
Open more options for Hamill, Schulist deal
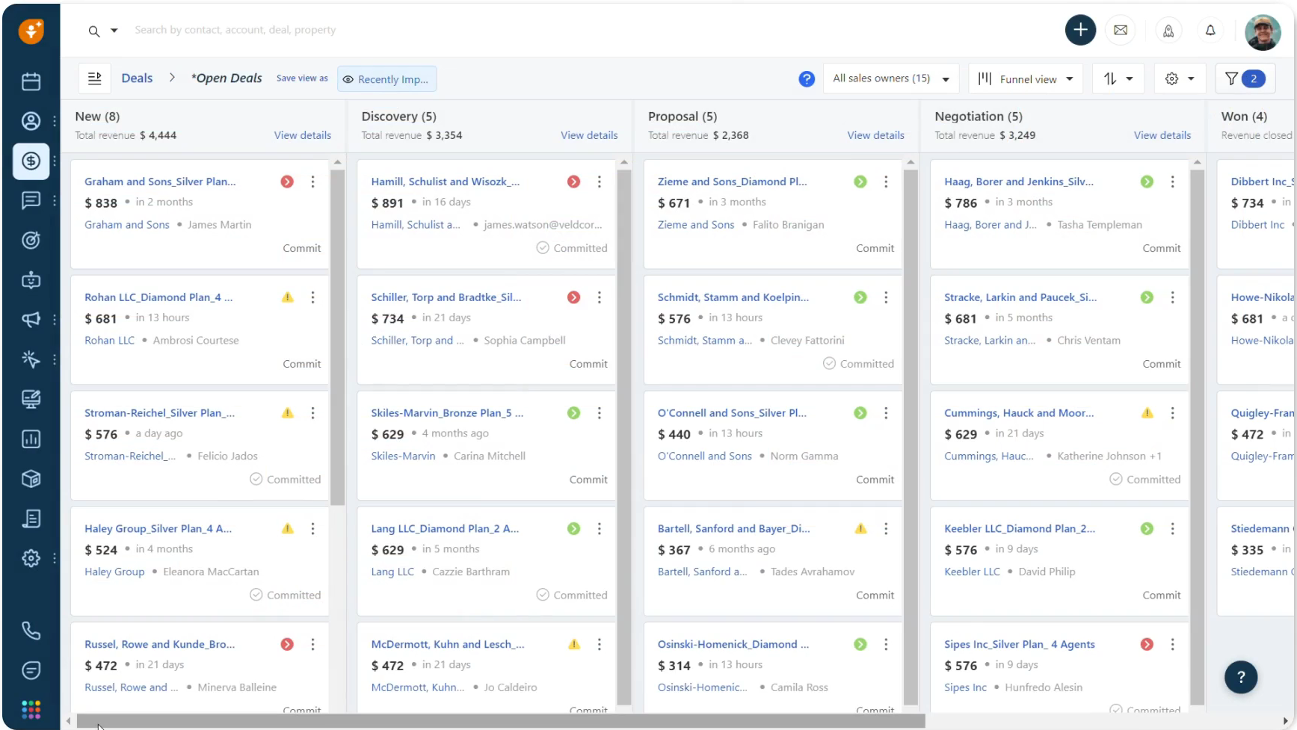pos(599,182)
